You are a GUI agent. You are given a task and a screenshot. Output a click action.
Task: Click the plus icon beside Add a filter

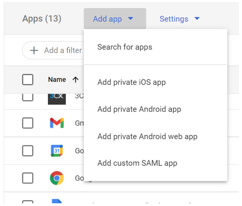tap(34, 51)
